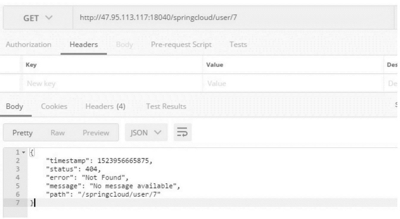Switch to Pretty view

(23, 133)
